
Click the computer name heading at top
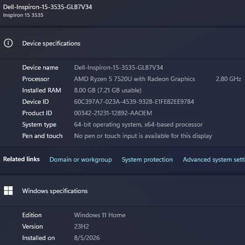tap(47, 7)
